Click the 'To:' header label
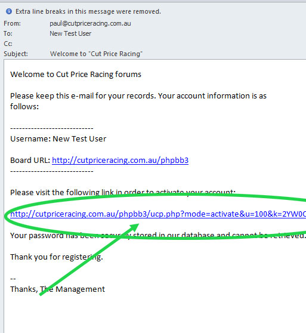 click(x=8, y=33)
